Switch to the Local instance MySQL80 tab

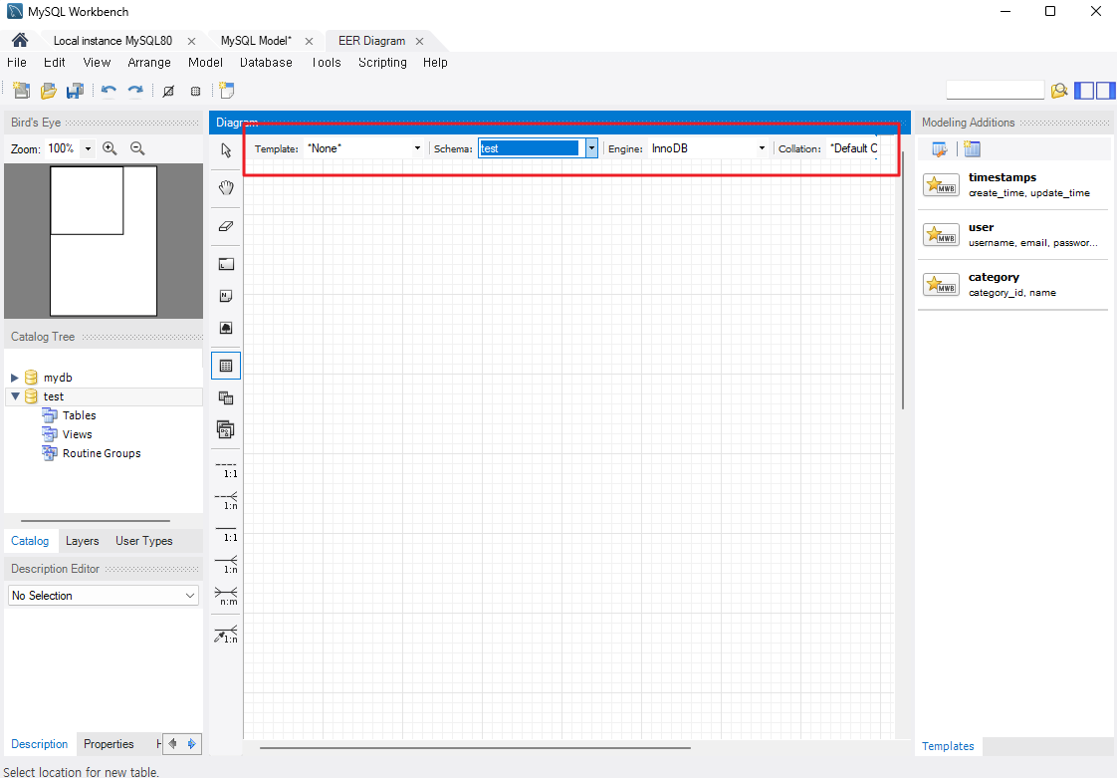(x=112, y=41)
